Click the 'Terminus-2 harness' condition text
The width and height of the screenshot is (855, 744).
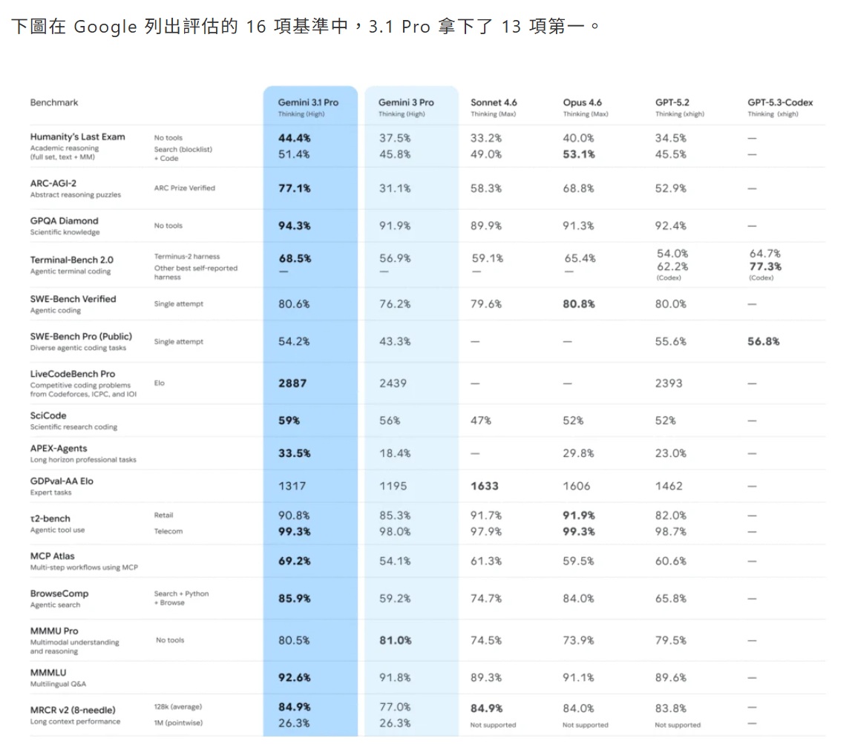pyautogui.click(x=186, y=257)
